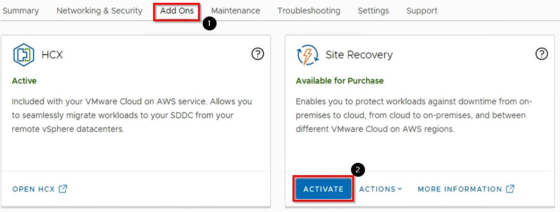560x212 pixels.
Task: Click the Site Recovery card title
Action: click(x=359, y=55)
